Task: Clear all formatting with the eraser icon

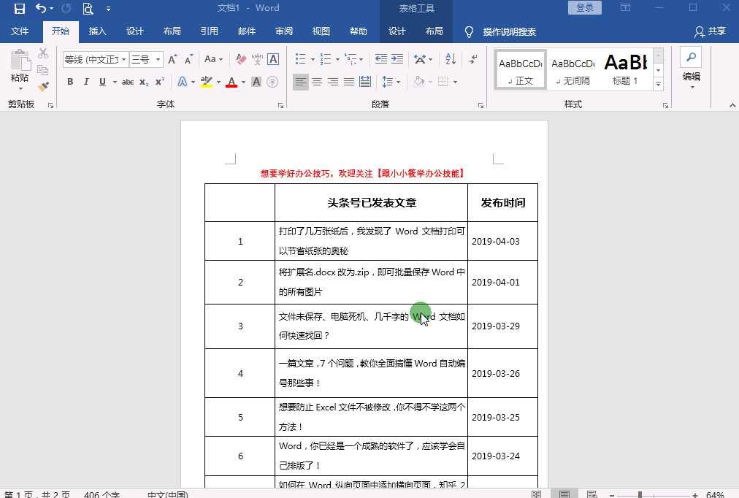Action: pyautogui.click(x=241, y=59)
